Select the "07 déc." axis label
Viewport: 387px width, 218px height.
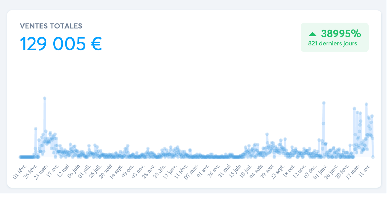coord(310,172)
